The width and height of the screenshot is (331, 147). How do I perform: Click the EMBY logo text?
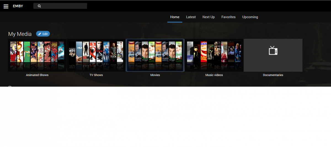[18, 6]
